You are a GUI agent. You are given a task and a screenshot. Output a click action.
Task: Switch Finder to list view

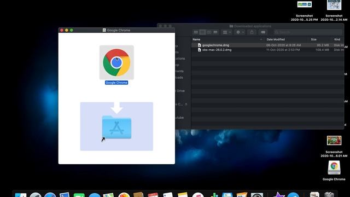202,32
